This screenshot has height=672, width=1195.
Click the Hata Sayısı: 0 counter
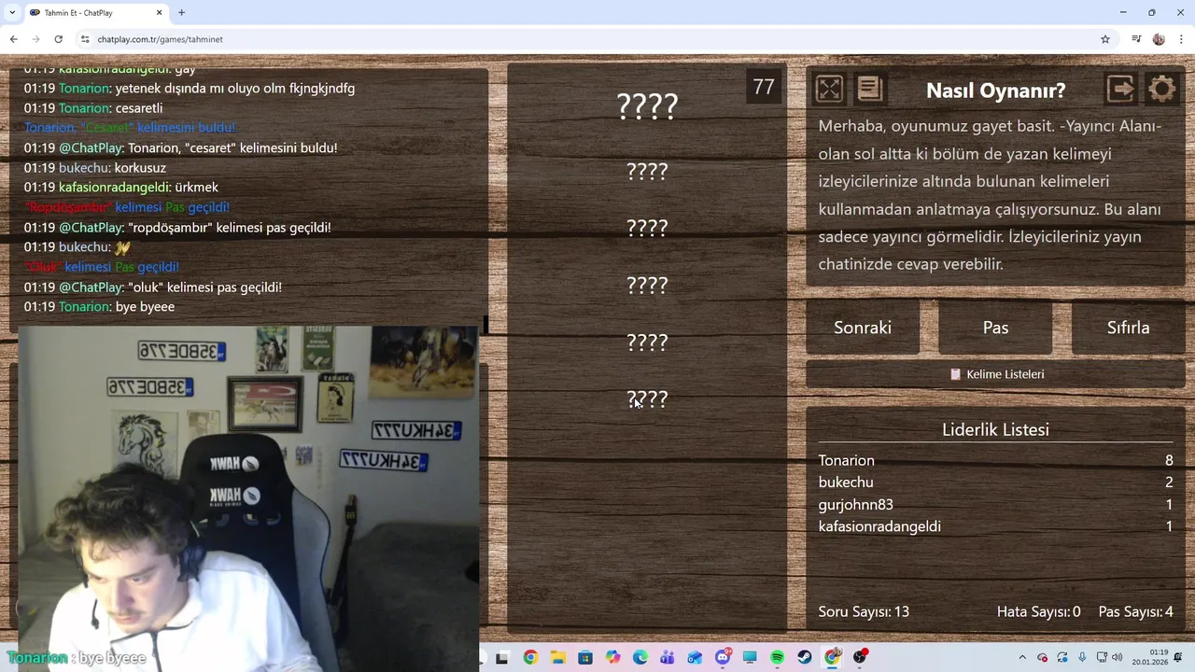(x=1038, y=611)
